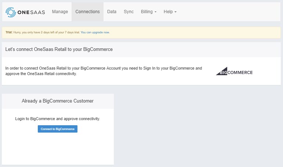Screen dimensions: 283x167
Task: Click the Connect to BigCommerce button
Action: coord(58,129)
